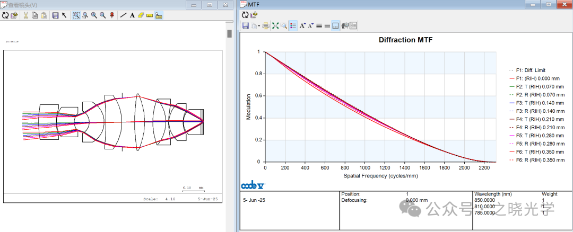The width and height of the screenshot is (573, 232).
Task: Pick the line drawing tool in lens view
Action: point(123,15)
